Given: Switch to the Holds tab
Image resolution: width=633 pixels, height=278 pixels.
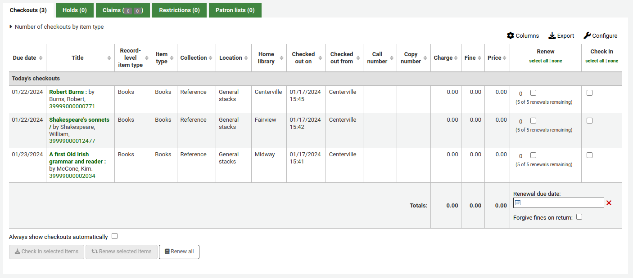Looking at the screenshot, I should point(74,10).
